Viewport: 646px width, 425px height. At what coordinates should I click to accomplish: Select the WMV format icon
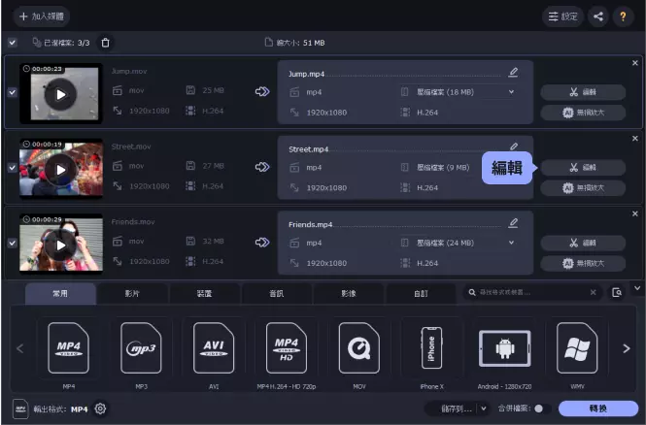click(577, 348)
